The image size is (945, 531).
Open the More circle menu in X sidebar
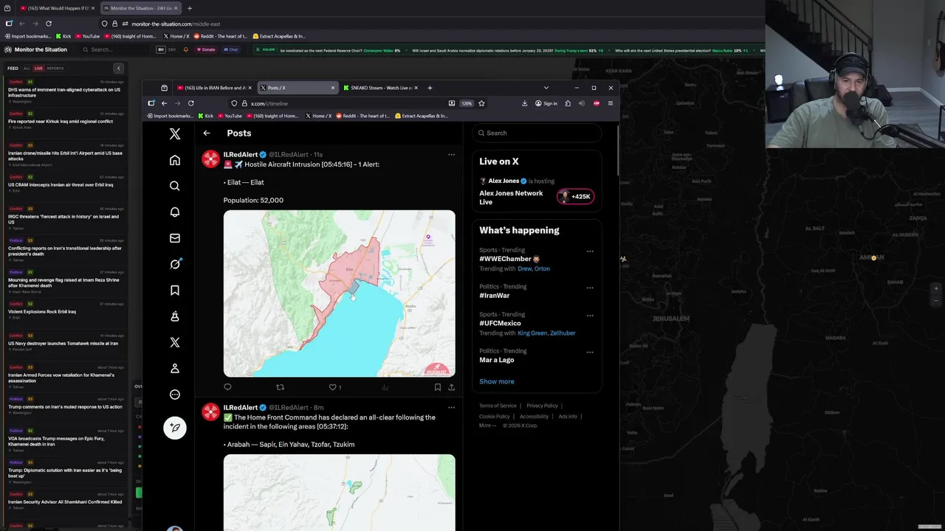175,395
